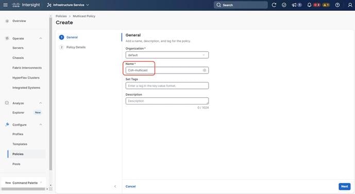Image resolution: width=355 pixels, height=194 pixels.
Task: Click the sidebar horizontal scrollbar
Action: coord(23,189)
